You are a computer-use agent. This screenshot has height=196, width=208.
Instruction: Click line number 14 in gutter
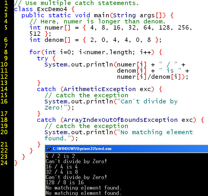pyautogui.click(x=4, y=89)
